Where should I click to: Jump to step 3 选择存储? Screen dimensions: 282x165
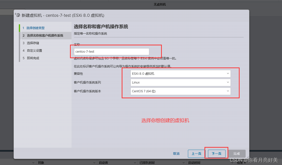click(x=31, y=43)
